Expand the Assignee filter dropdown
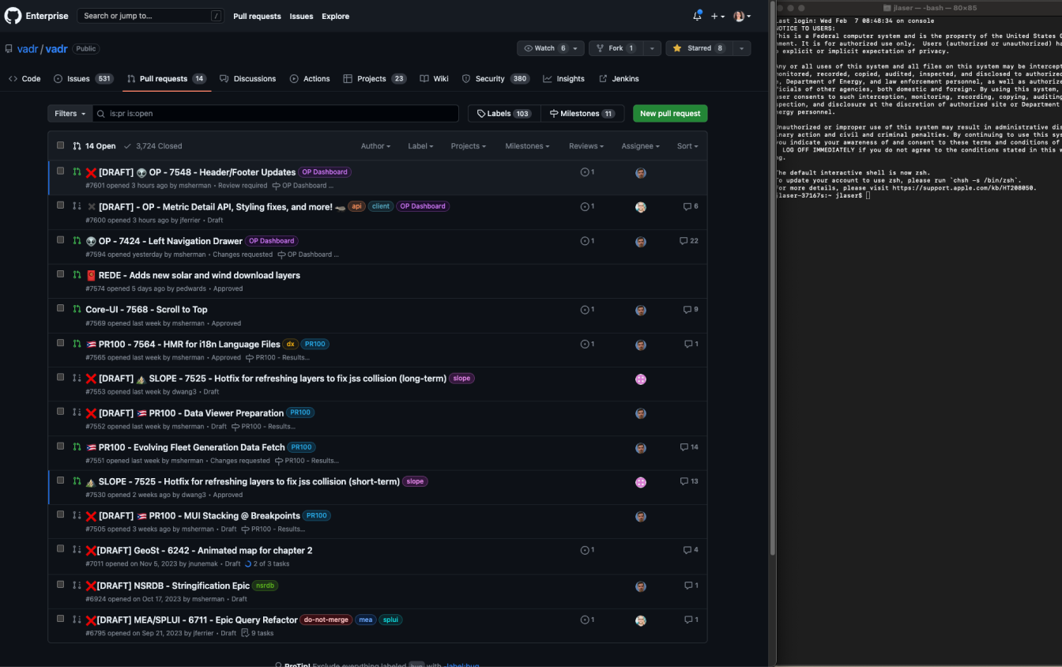The width and height of the screenshot is (1062, 667). pyautogui.click(x=640, y=146)
